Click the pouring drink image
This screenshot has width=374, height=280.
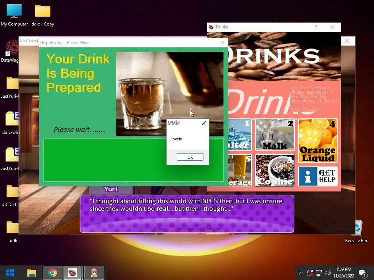(x=169, y=94)
